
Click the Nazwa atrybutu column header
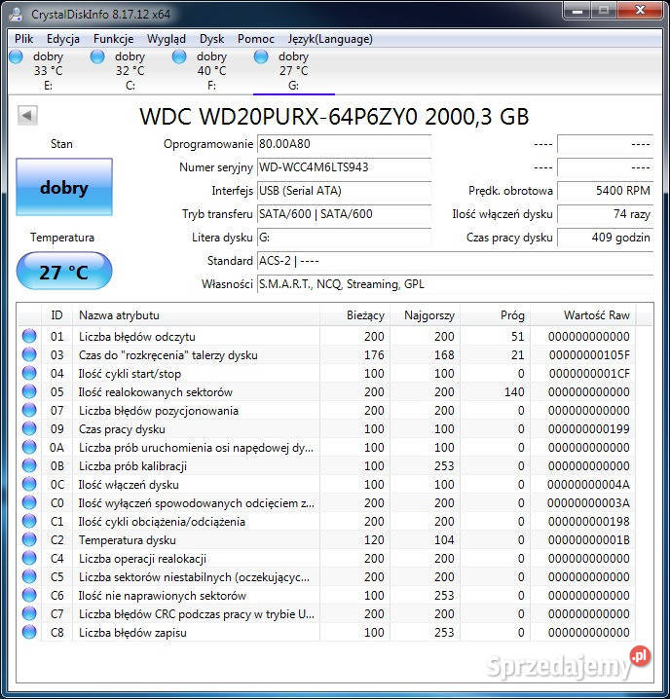point(196,315)
